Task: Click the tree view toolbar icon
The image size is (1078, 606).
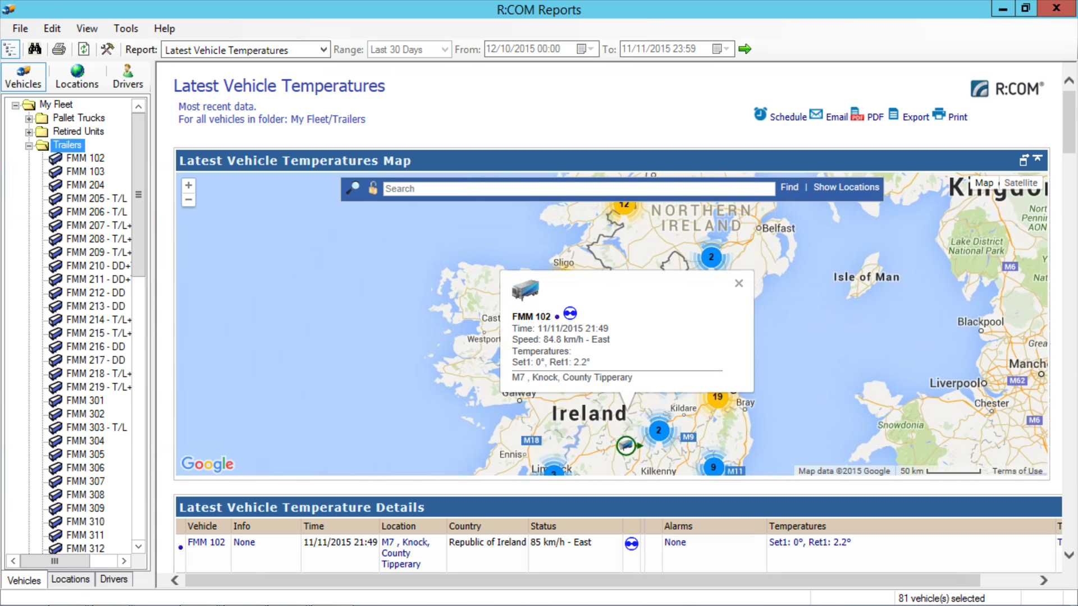Action: (10, 49)
